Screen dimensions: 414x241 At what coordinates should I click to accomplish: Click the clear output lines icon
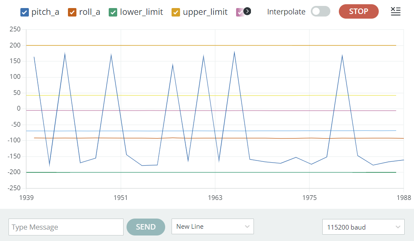(x=395, y=11)
